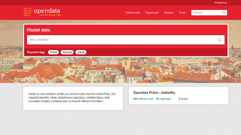
Task: Open the 243 datových sad statistic link
Action: pyautogui.click(x=143, y=99)
